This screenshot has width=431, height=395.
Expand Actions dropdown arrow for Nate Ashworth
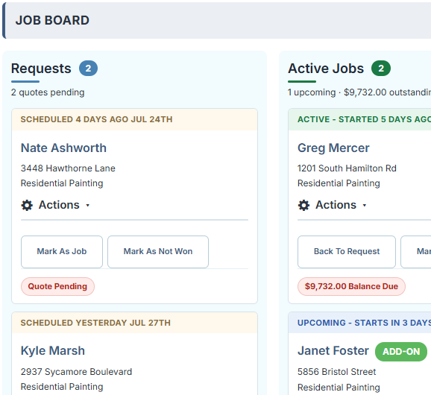click(88, 205)
